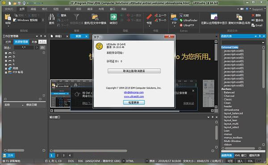Click horizontal scrollbar of editor area
This screenshot has width=268, height=165.
[x=116, y=111]
